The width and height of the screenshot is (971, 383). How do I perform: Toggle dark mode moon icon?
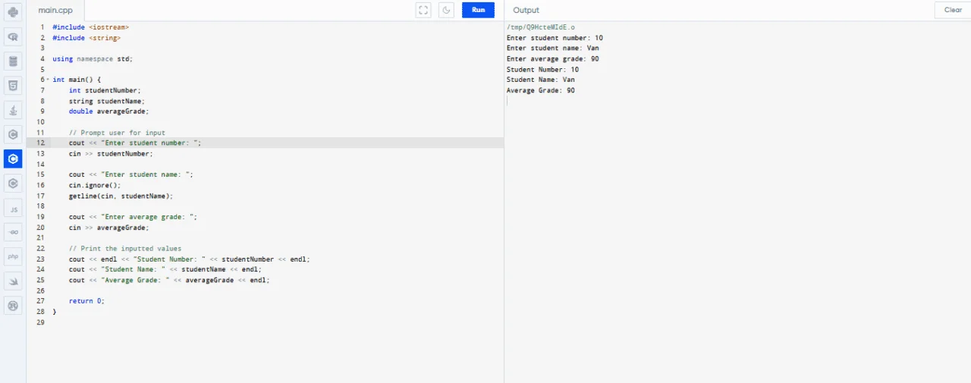(446, 10)
